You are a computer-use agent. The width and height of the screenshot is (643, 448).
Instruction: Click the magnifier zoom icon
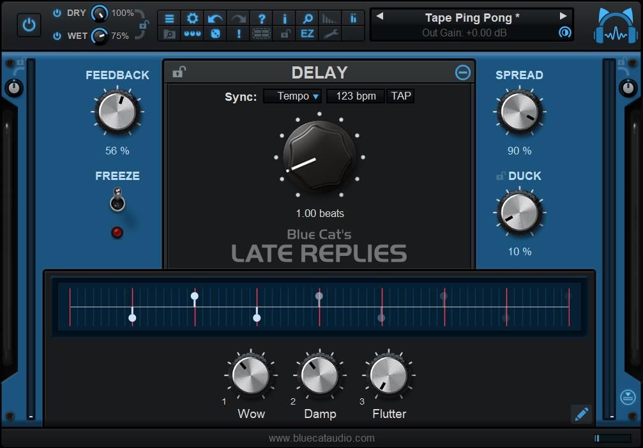307,19
